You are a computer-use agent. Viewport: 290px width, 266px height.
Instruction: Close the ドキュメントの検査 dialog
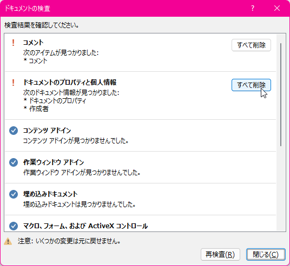click(277, 8)
